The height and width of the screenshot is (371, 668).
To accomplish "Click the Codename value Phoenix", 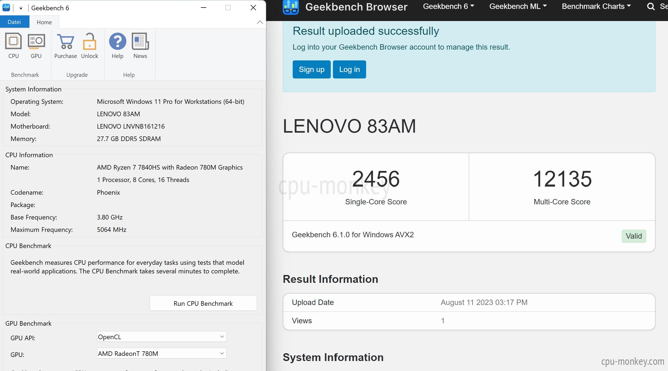I will tap(108, 192).
